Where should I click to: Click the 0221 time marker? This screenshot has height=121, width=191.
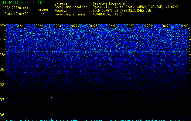click(21, 26)
